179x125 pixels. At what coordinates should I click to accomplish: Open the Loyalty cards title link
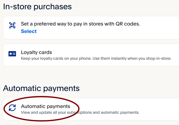click(x=36, y=52)
